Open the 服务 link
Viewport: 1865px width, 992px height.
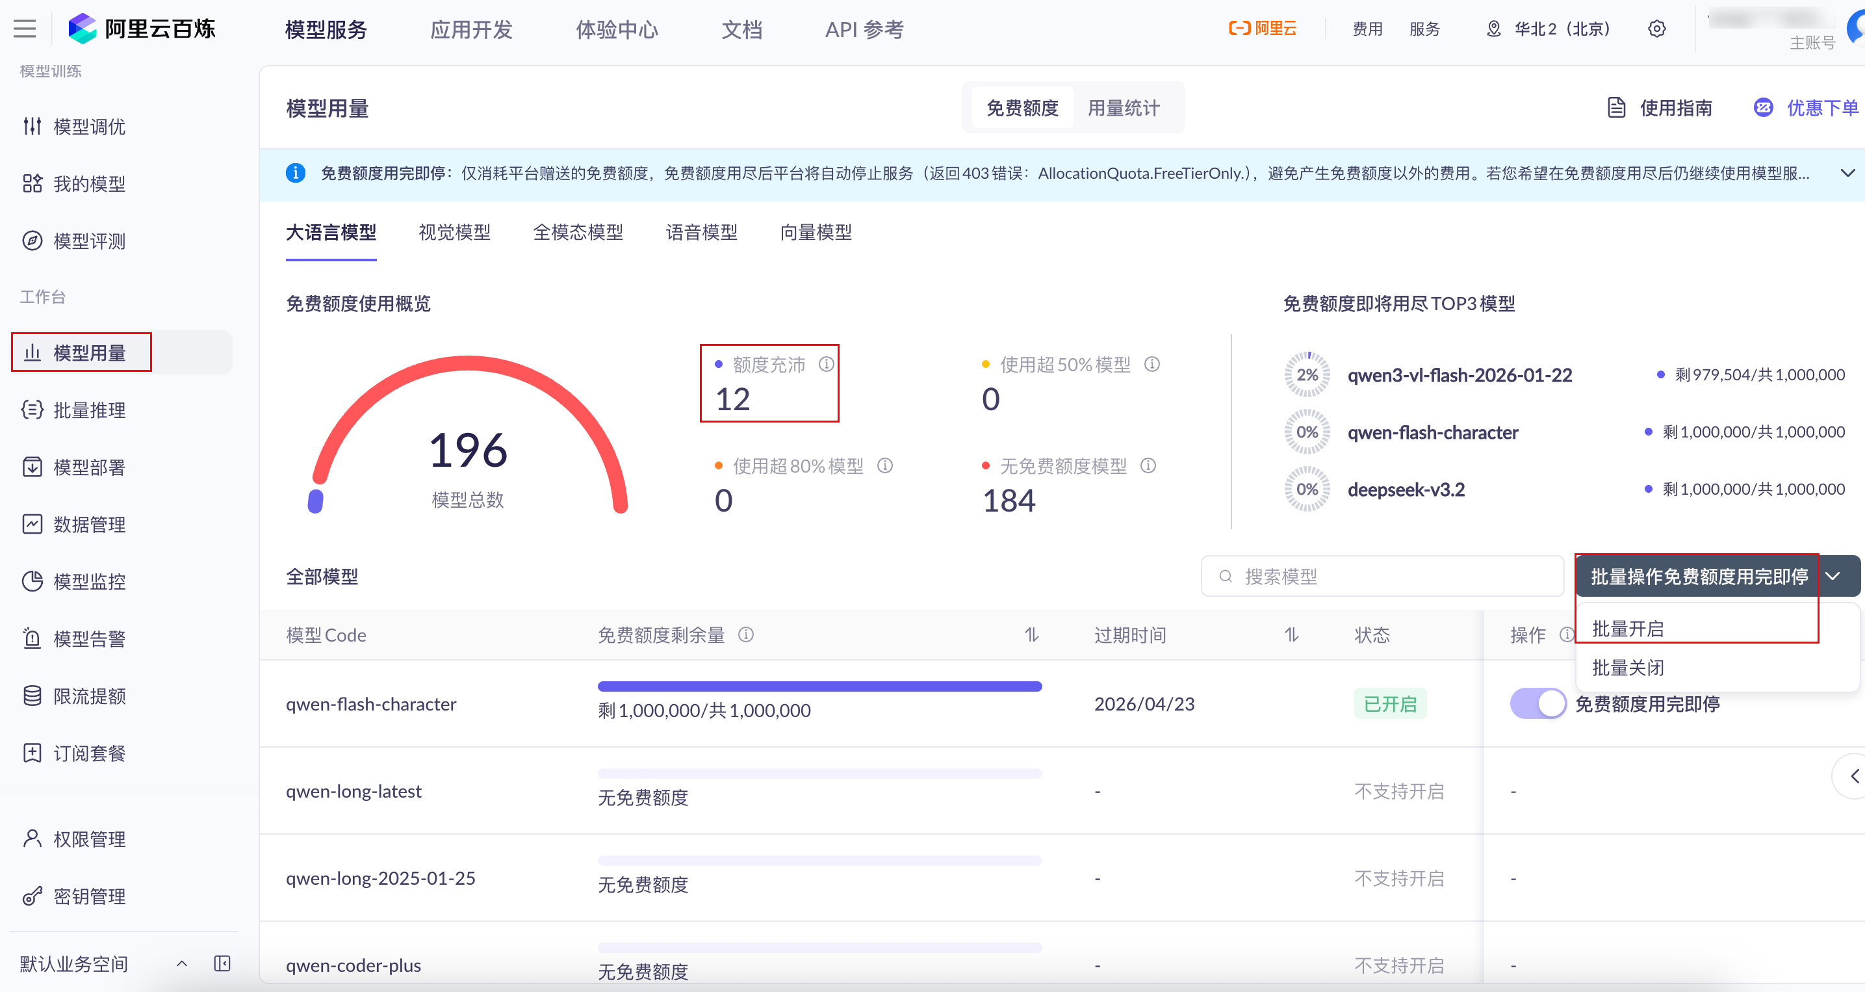click(x=1425, y=29)
